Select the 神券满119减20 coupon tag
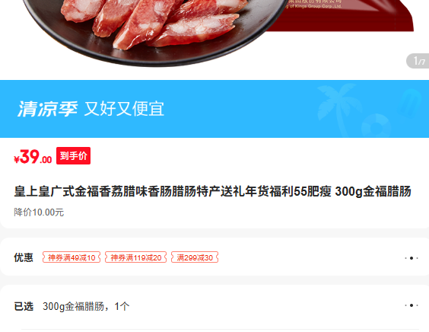This screenshot has width=429, height=332. (135, 257)
